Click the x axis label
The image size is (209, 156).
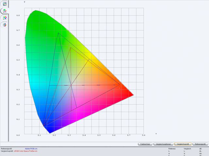(x=156, y=134)
